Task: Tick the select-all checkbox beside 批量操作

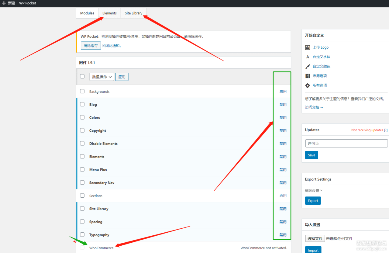Action: [x=82, y=76]
